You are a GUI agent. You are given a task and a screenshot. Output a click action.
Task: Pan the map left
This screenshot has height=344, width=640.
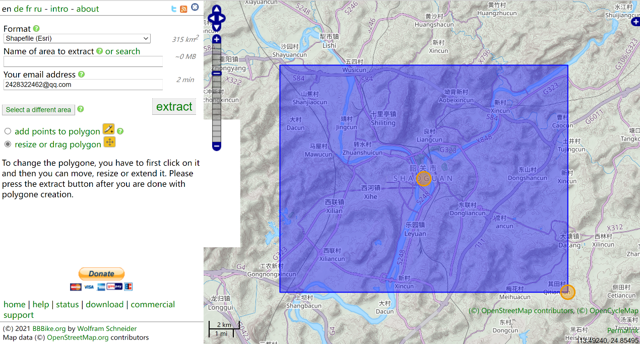coord(211,19)
